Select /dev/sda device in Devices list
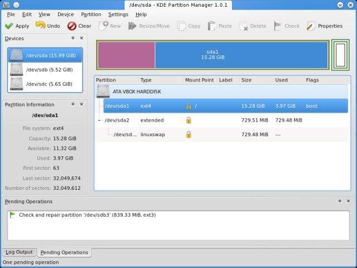Viewport: 357px width, 268px height. pyautogui.click(x=45, y=55)
